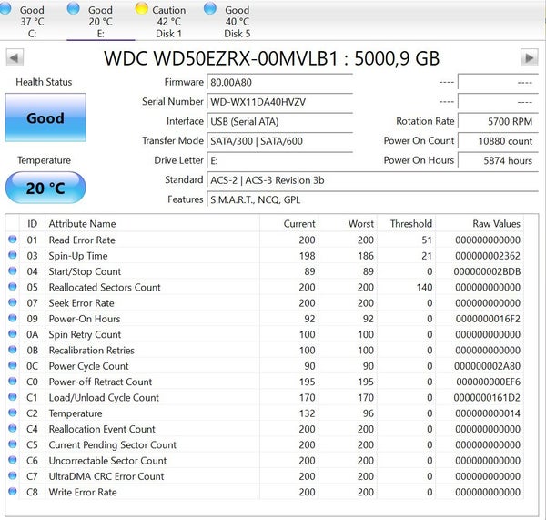546x520 pixels.
Task: Click the status dot for Read Error Rate
Action: click(x=13, y=240)
